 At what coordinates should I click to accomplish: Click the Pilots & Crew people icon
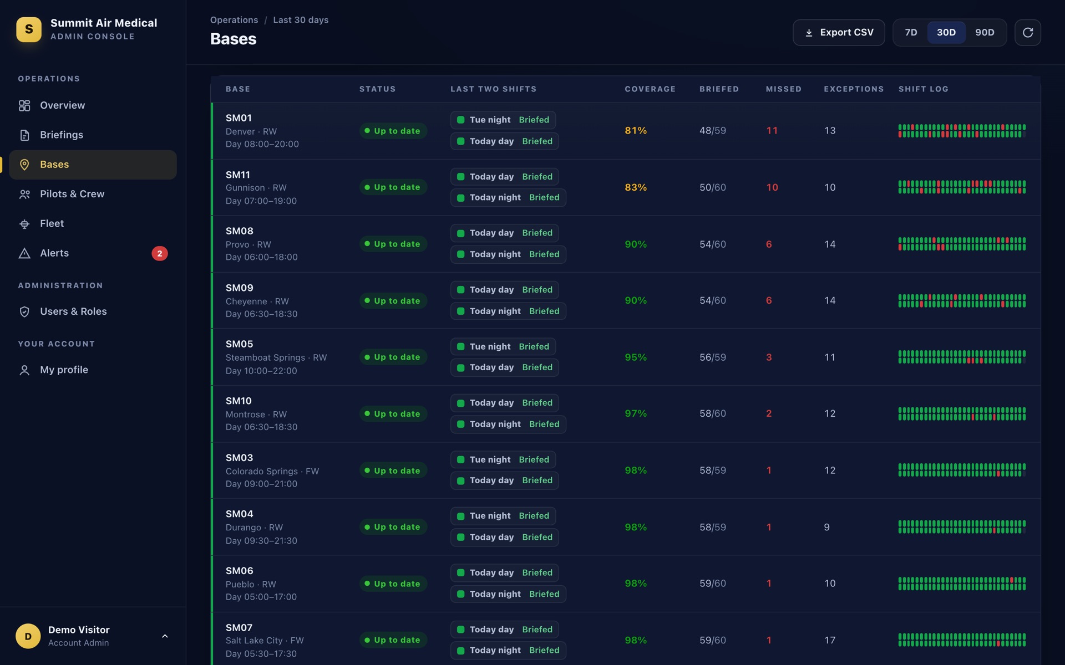(x=24, y=194)
